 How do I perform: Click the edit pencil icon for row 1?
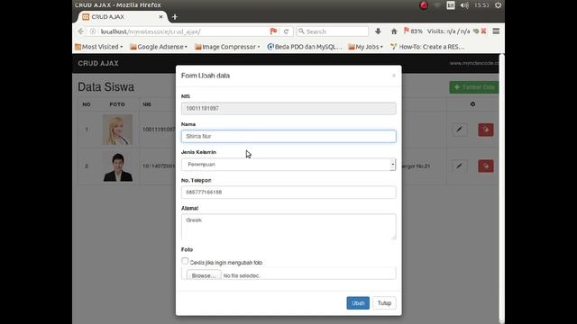(459, 130)
